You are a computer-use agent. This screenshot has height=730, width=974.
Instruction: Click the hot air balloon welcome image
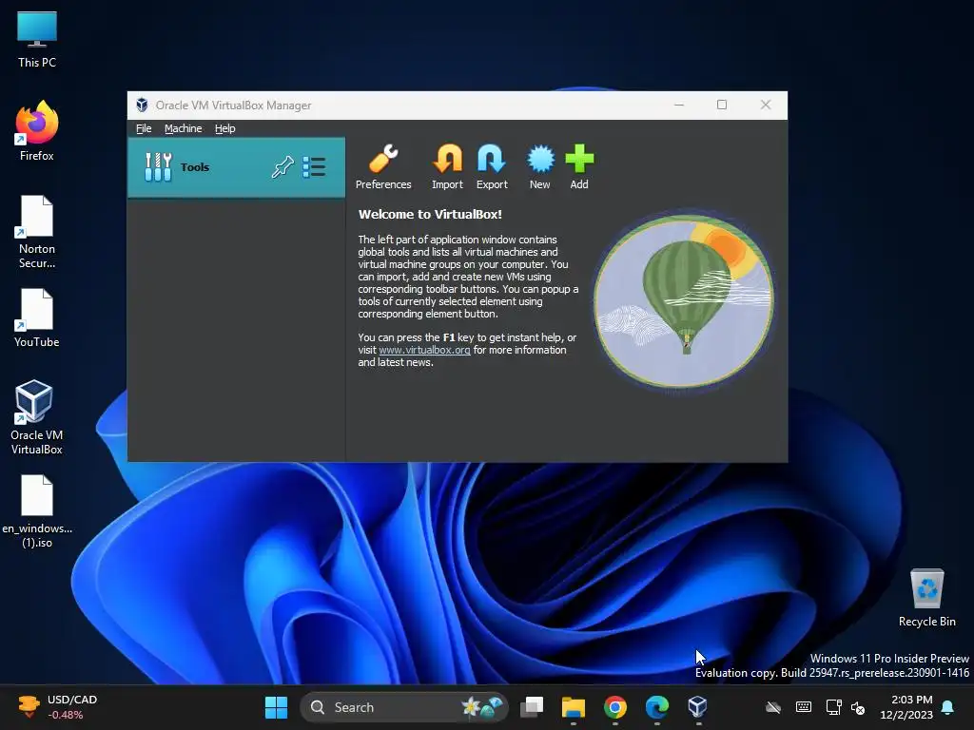pos(684,301)
